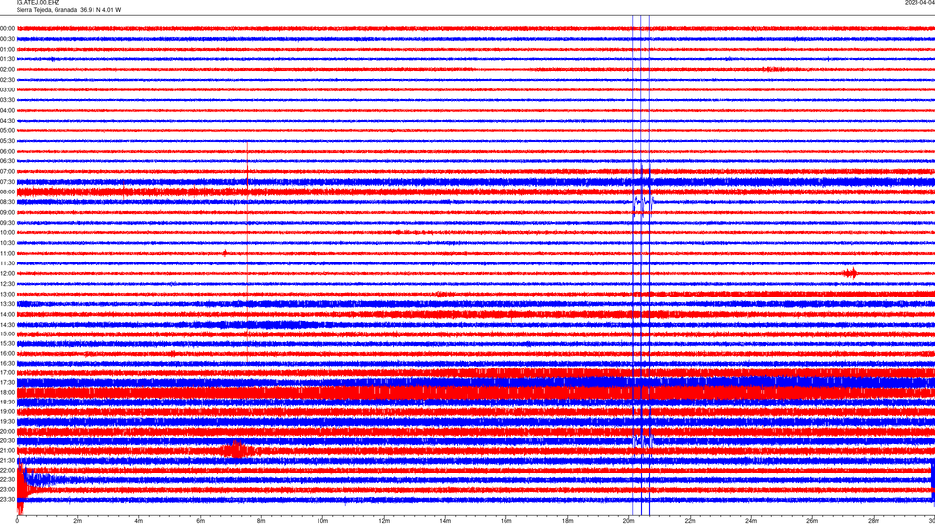
Task: Select the 16:00 trace time label
Action: point(7,354)
